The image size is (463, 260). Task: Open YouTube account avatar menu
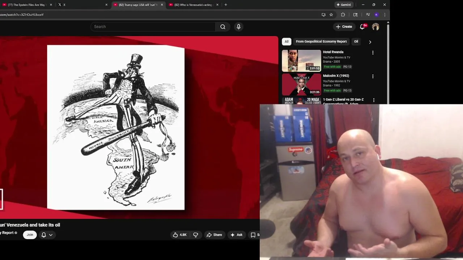[x=375, y=27]
